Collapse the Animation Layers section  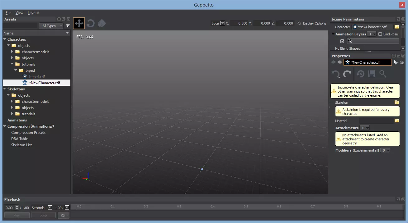333,34
